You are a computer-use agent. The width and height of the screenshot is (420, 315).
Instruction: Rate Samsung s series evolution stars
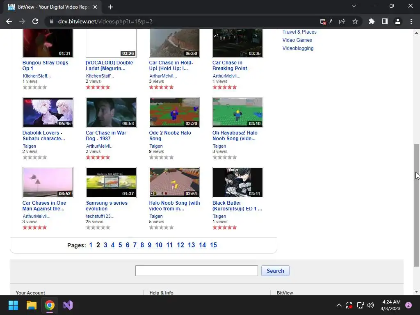click(x=98, y=227)
